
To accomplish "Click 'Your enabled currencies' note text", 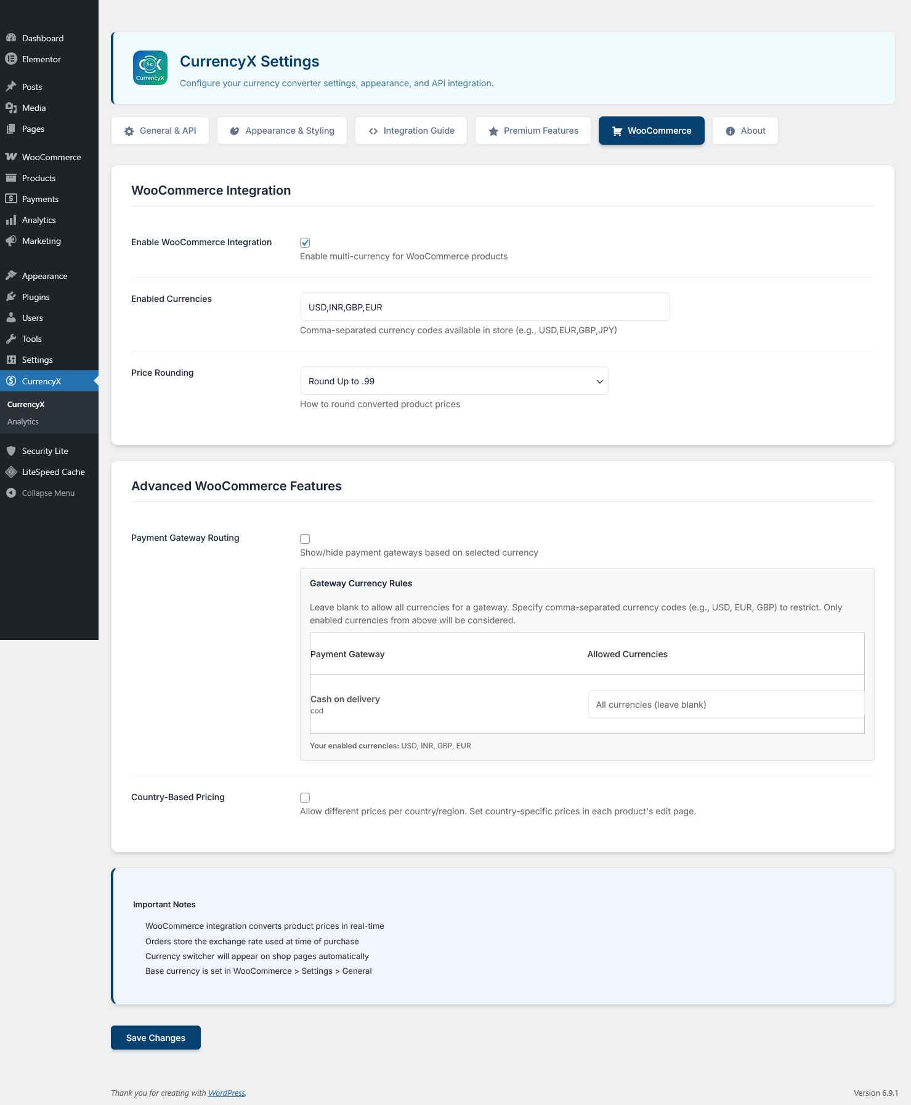I will [x=391, y=746].
